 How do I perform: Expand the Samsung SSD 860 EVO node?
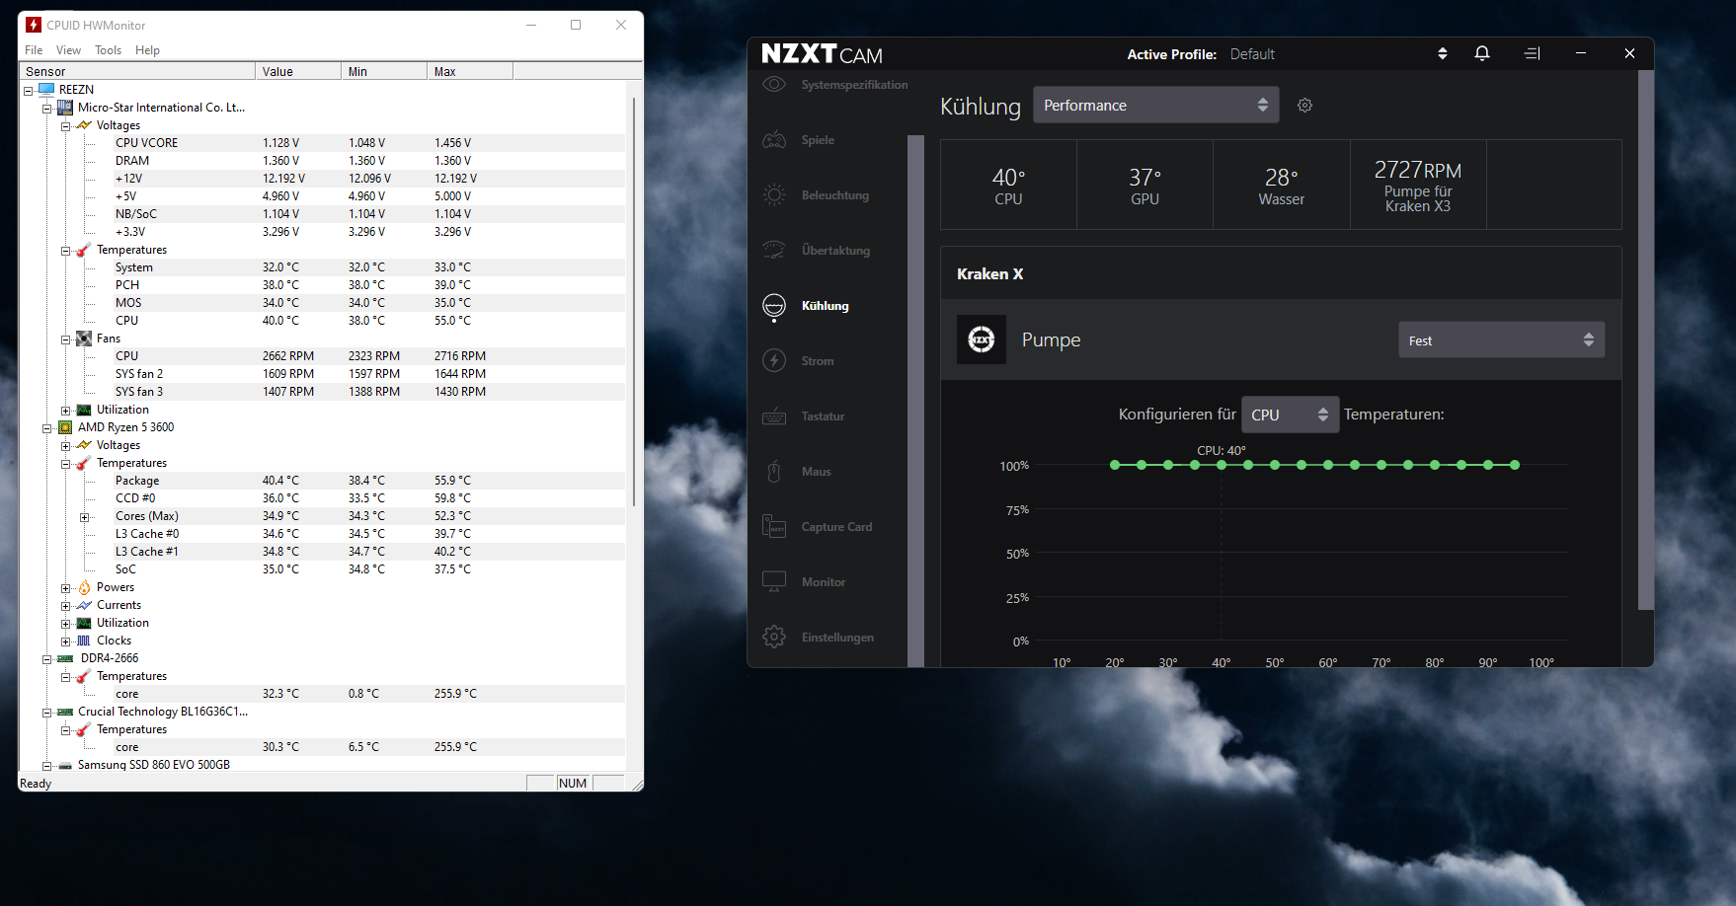point(46,765)
